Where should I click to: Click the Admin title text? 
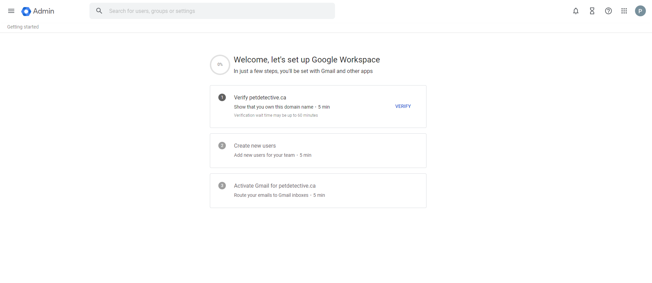click(x=44, y=11)
